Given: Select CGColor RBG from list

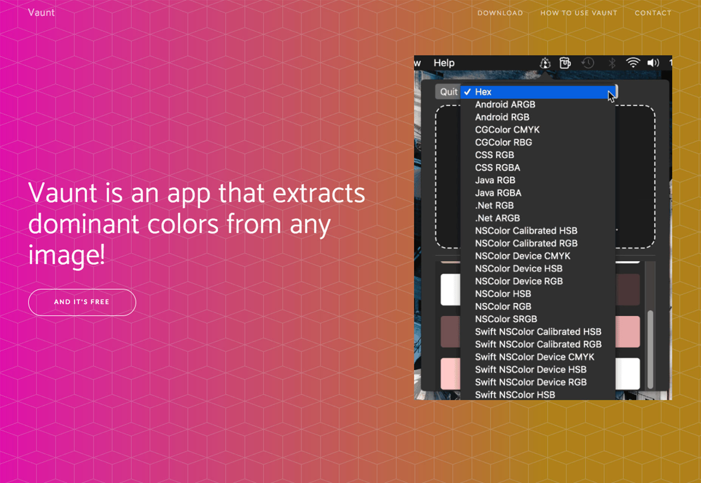Looking at the screenshot, I should (x=538, y=143).
